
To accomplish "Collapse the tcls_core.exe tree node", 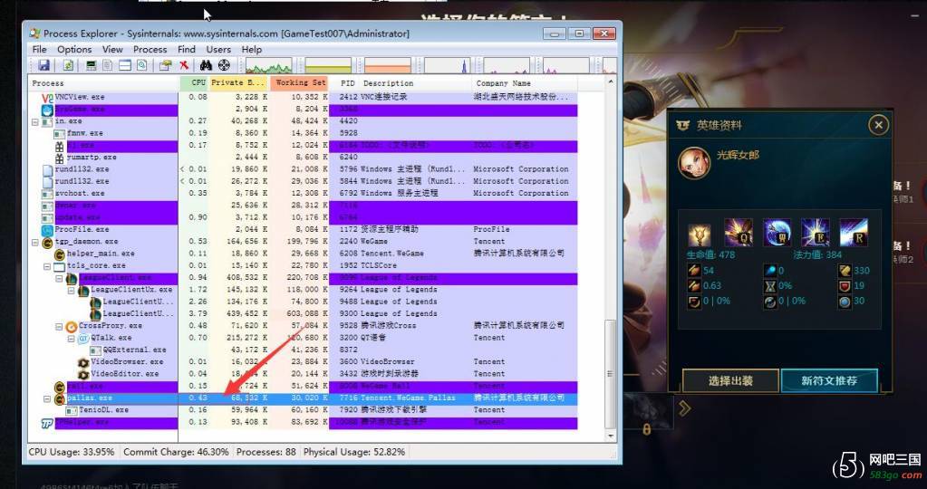I will click(x=47, y=266).
